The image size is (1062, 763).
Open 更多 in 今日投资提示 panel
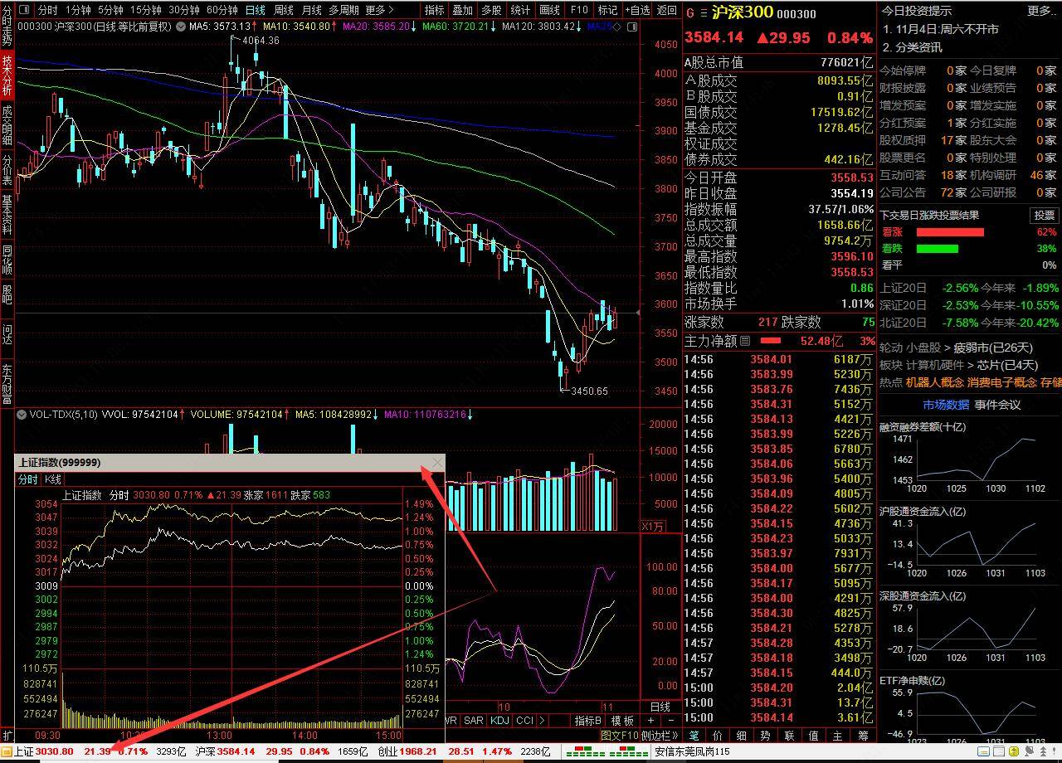[1042, 11]
